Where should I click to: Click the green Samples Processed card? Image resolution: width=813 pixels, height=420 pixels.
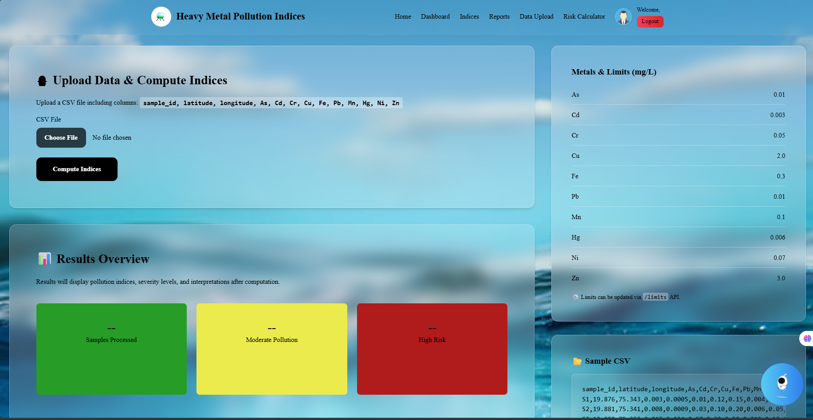point(111,349)
